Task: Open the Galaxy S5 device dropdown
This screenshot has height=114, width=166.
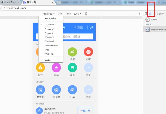Action: point(49,14)
